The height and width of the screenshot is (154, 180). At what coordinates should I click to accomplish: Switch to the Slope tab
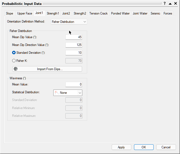click(x=9, y=13)
